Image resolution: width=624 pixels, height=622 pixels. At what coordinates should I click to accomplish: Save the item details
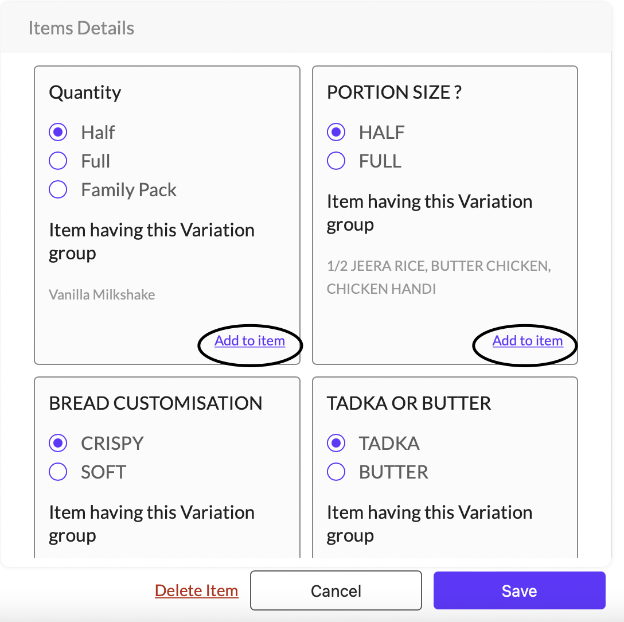[x=519, y=591]
